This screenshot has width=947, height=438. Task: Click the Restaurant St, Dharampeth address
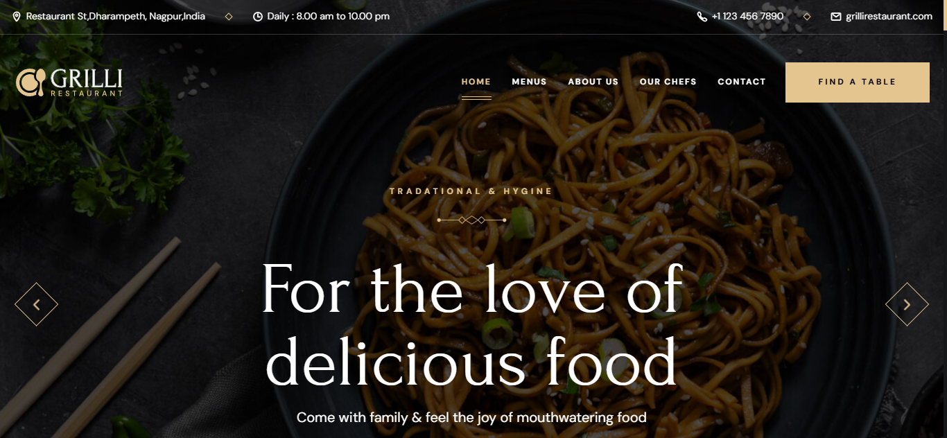tap(116, 17)
